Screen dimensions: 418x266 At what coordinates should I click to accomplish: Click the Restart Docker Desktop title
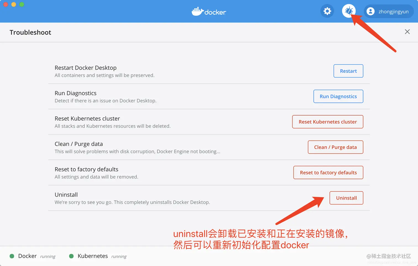pos(85,68)
